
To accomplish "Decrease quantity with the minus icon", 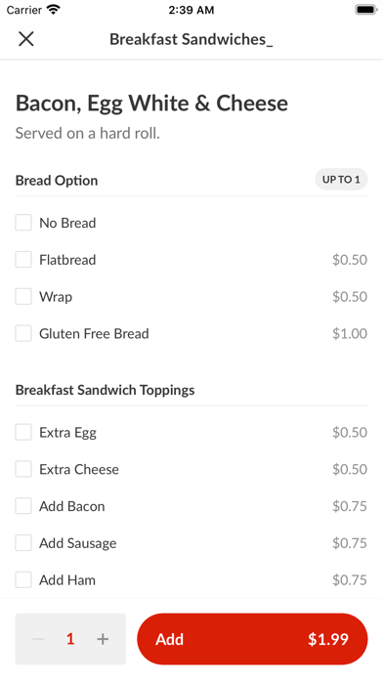I will pyautogui.click(x=38, y=639).
